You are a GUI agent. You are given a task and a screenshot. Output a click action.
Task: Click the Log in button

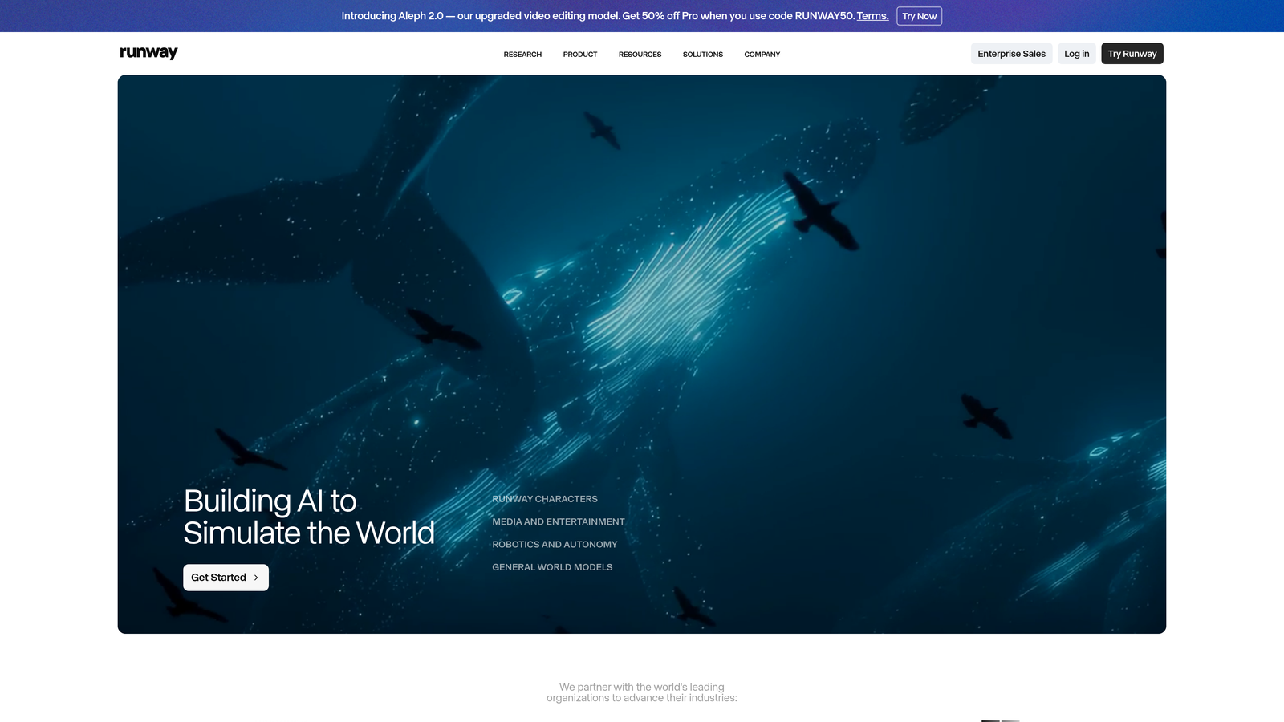(1076, 54)
